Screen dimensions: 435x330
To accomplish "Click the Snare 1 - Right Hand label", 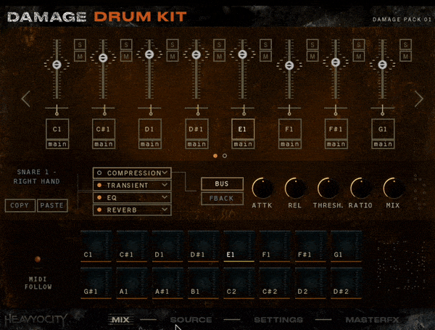I will tap(37, 176).
